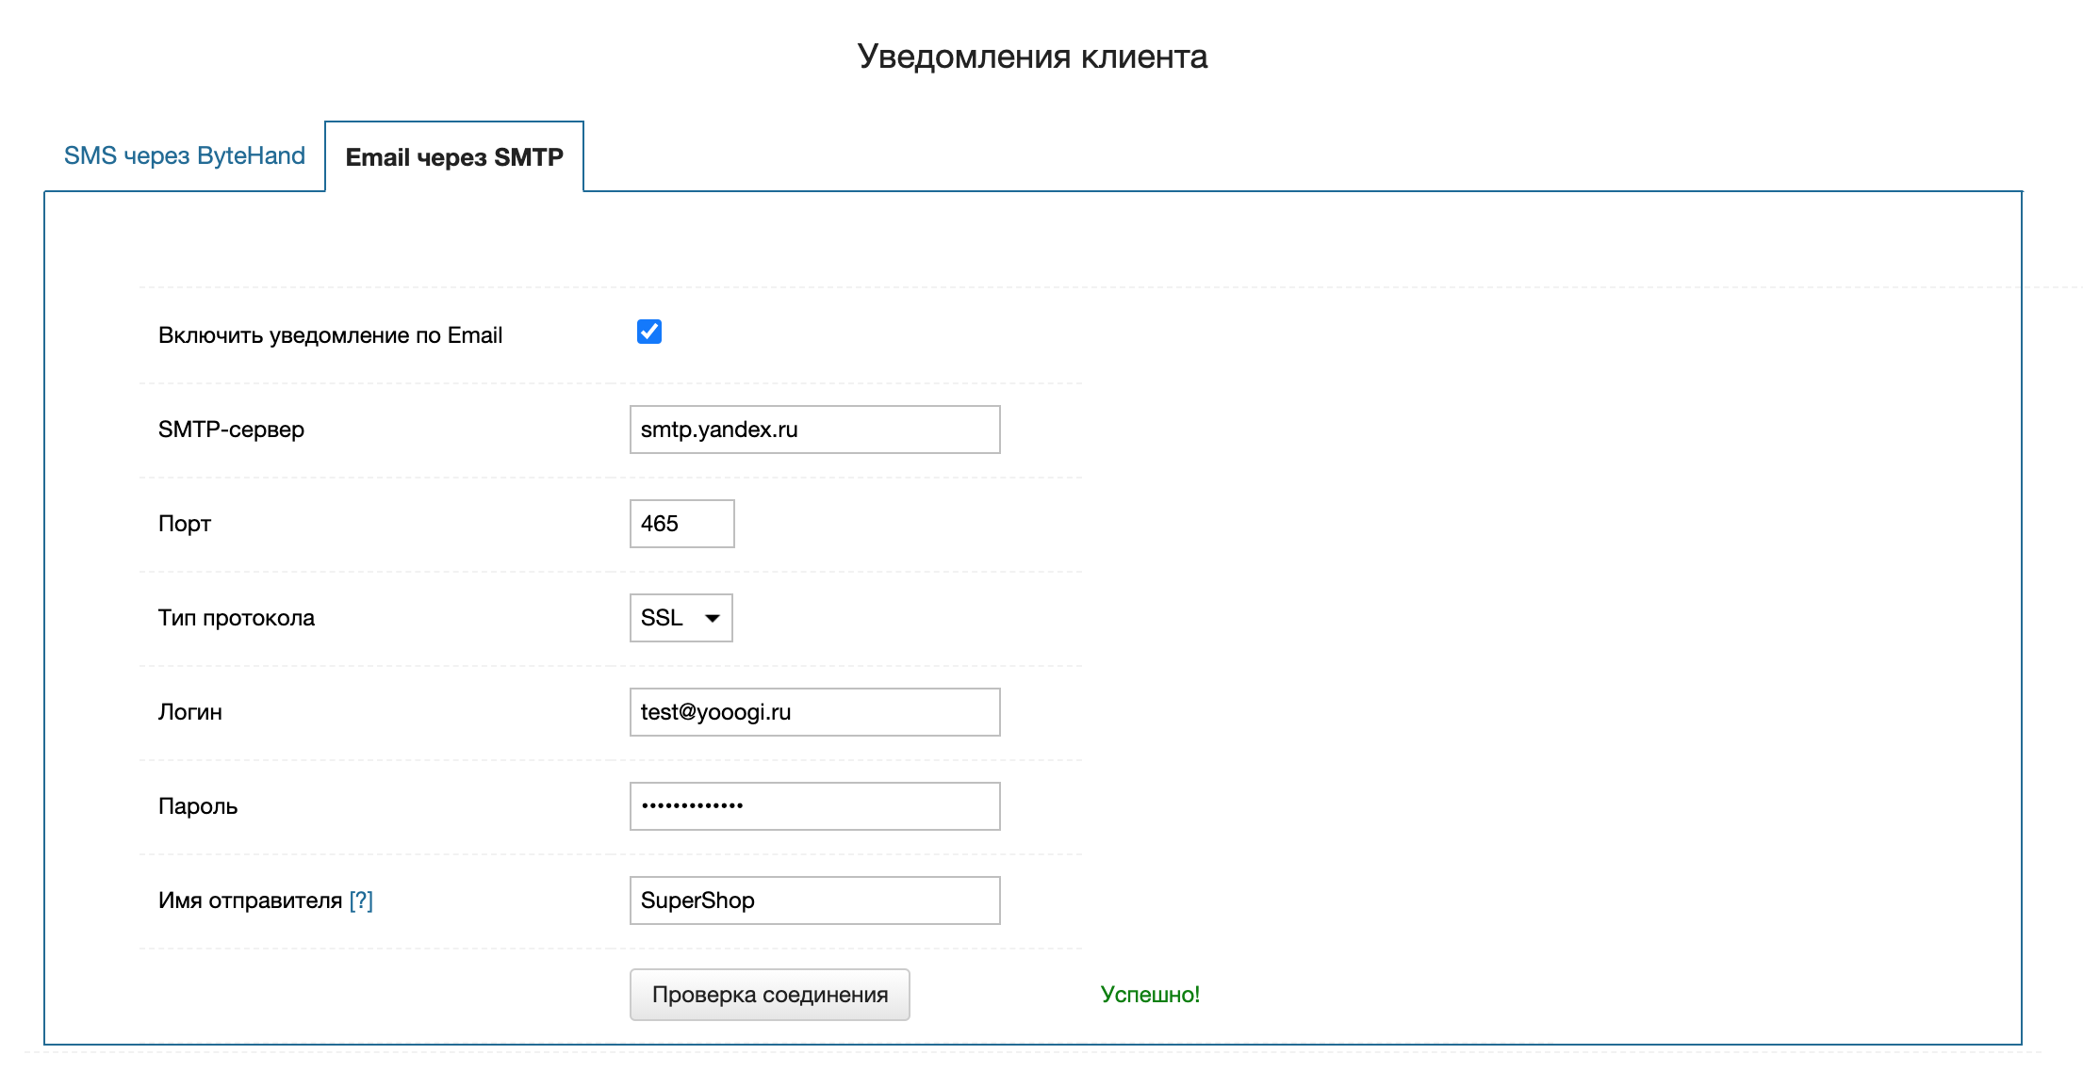Disable the Email notification checkbox
The image size is (2083, 1087).
pyautogui.click(x=649, y=332)
